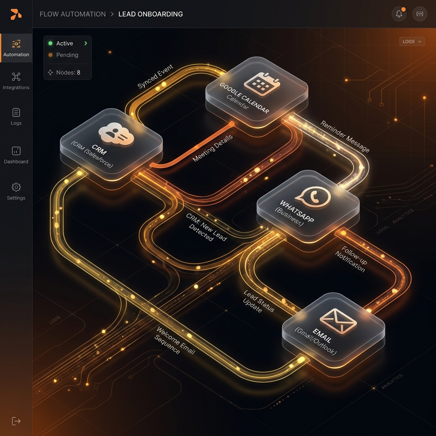Click the Lead Onboarding breadcrumb
This screenshot has width=436, height=436.
pos(150,14)
